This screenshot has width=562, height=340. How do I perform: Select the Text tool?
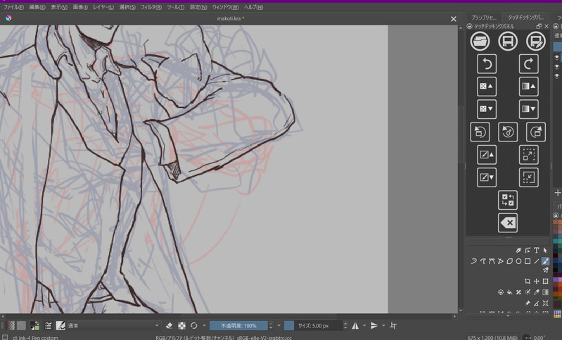tap(537, 251)
